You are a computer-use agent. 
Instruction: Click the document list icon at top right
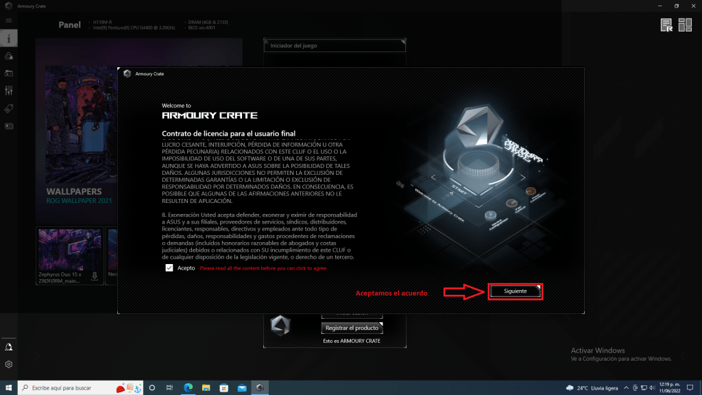[x=666, y=25]
